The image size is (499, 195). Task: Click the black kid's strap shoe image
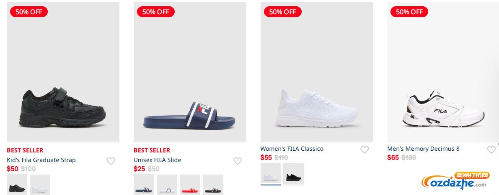tap(63, 109)
